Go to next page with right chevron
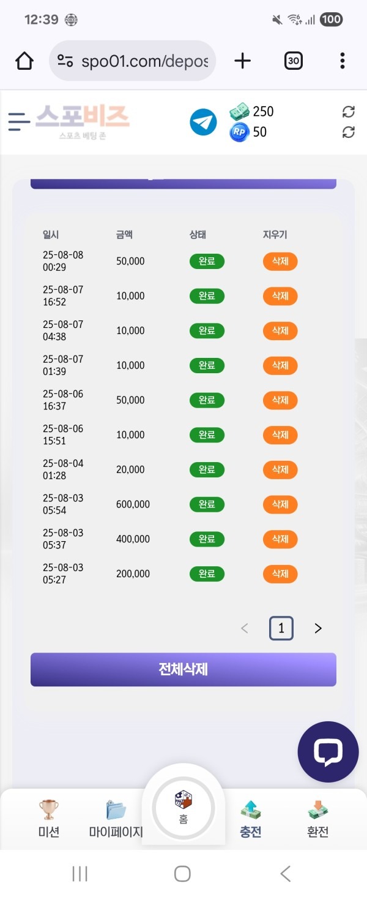This screenshot has width=367, height=899. (317, 628)
